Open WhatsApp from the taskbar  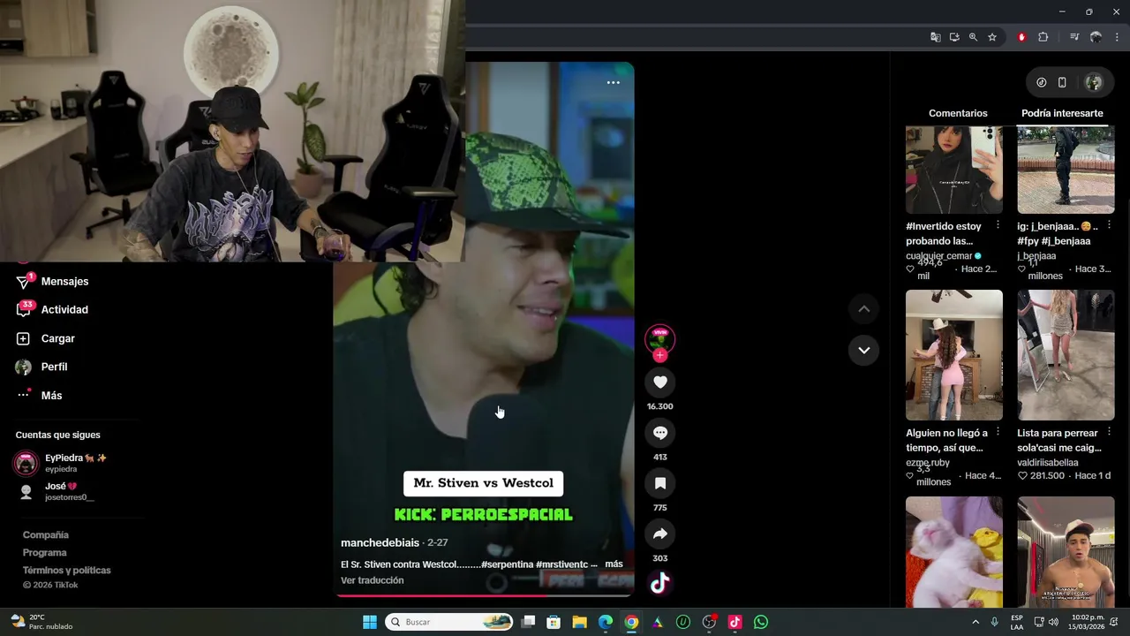pyautogui.click(x=761, y=622)
